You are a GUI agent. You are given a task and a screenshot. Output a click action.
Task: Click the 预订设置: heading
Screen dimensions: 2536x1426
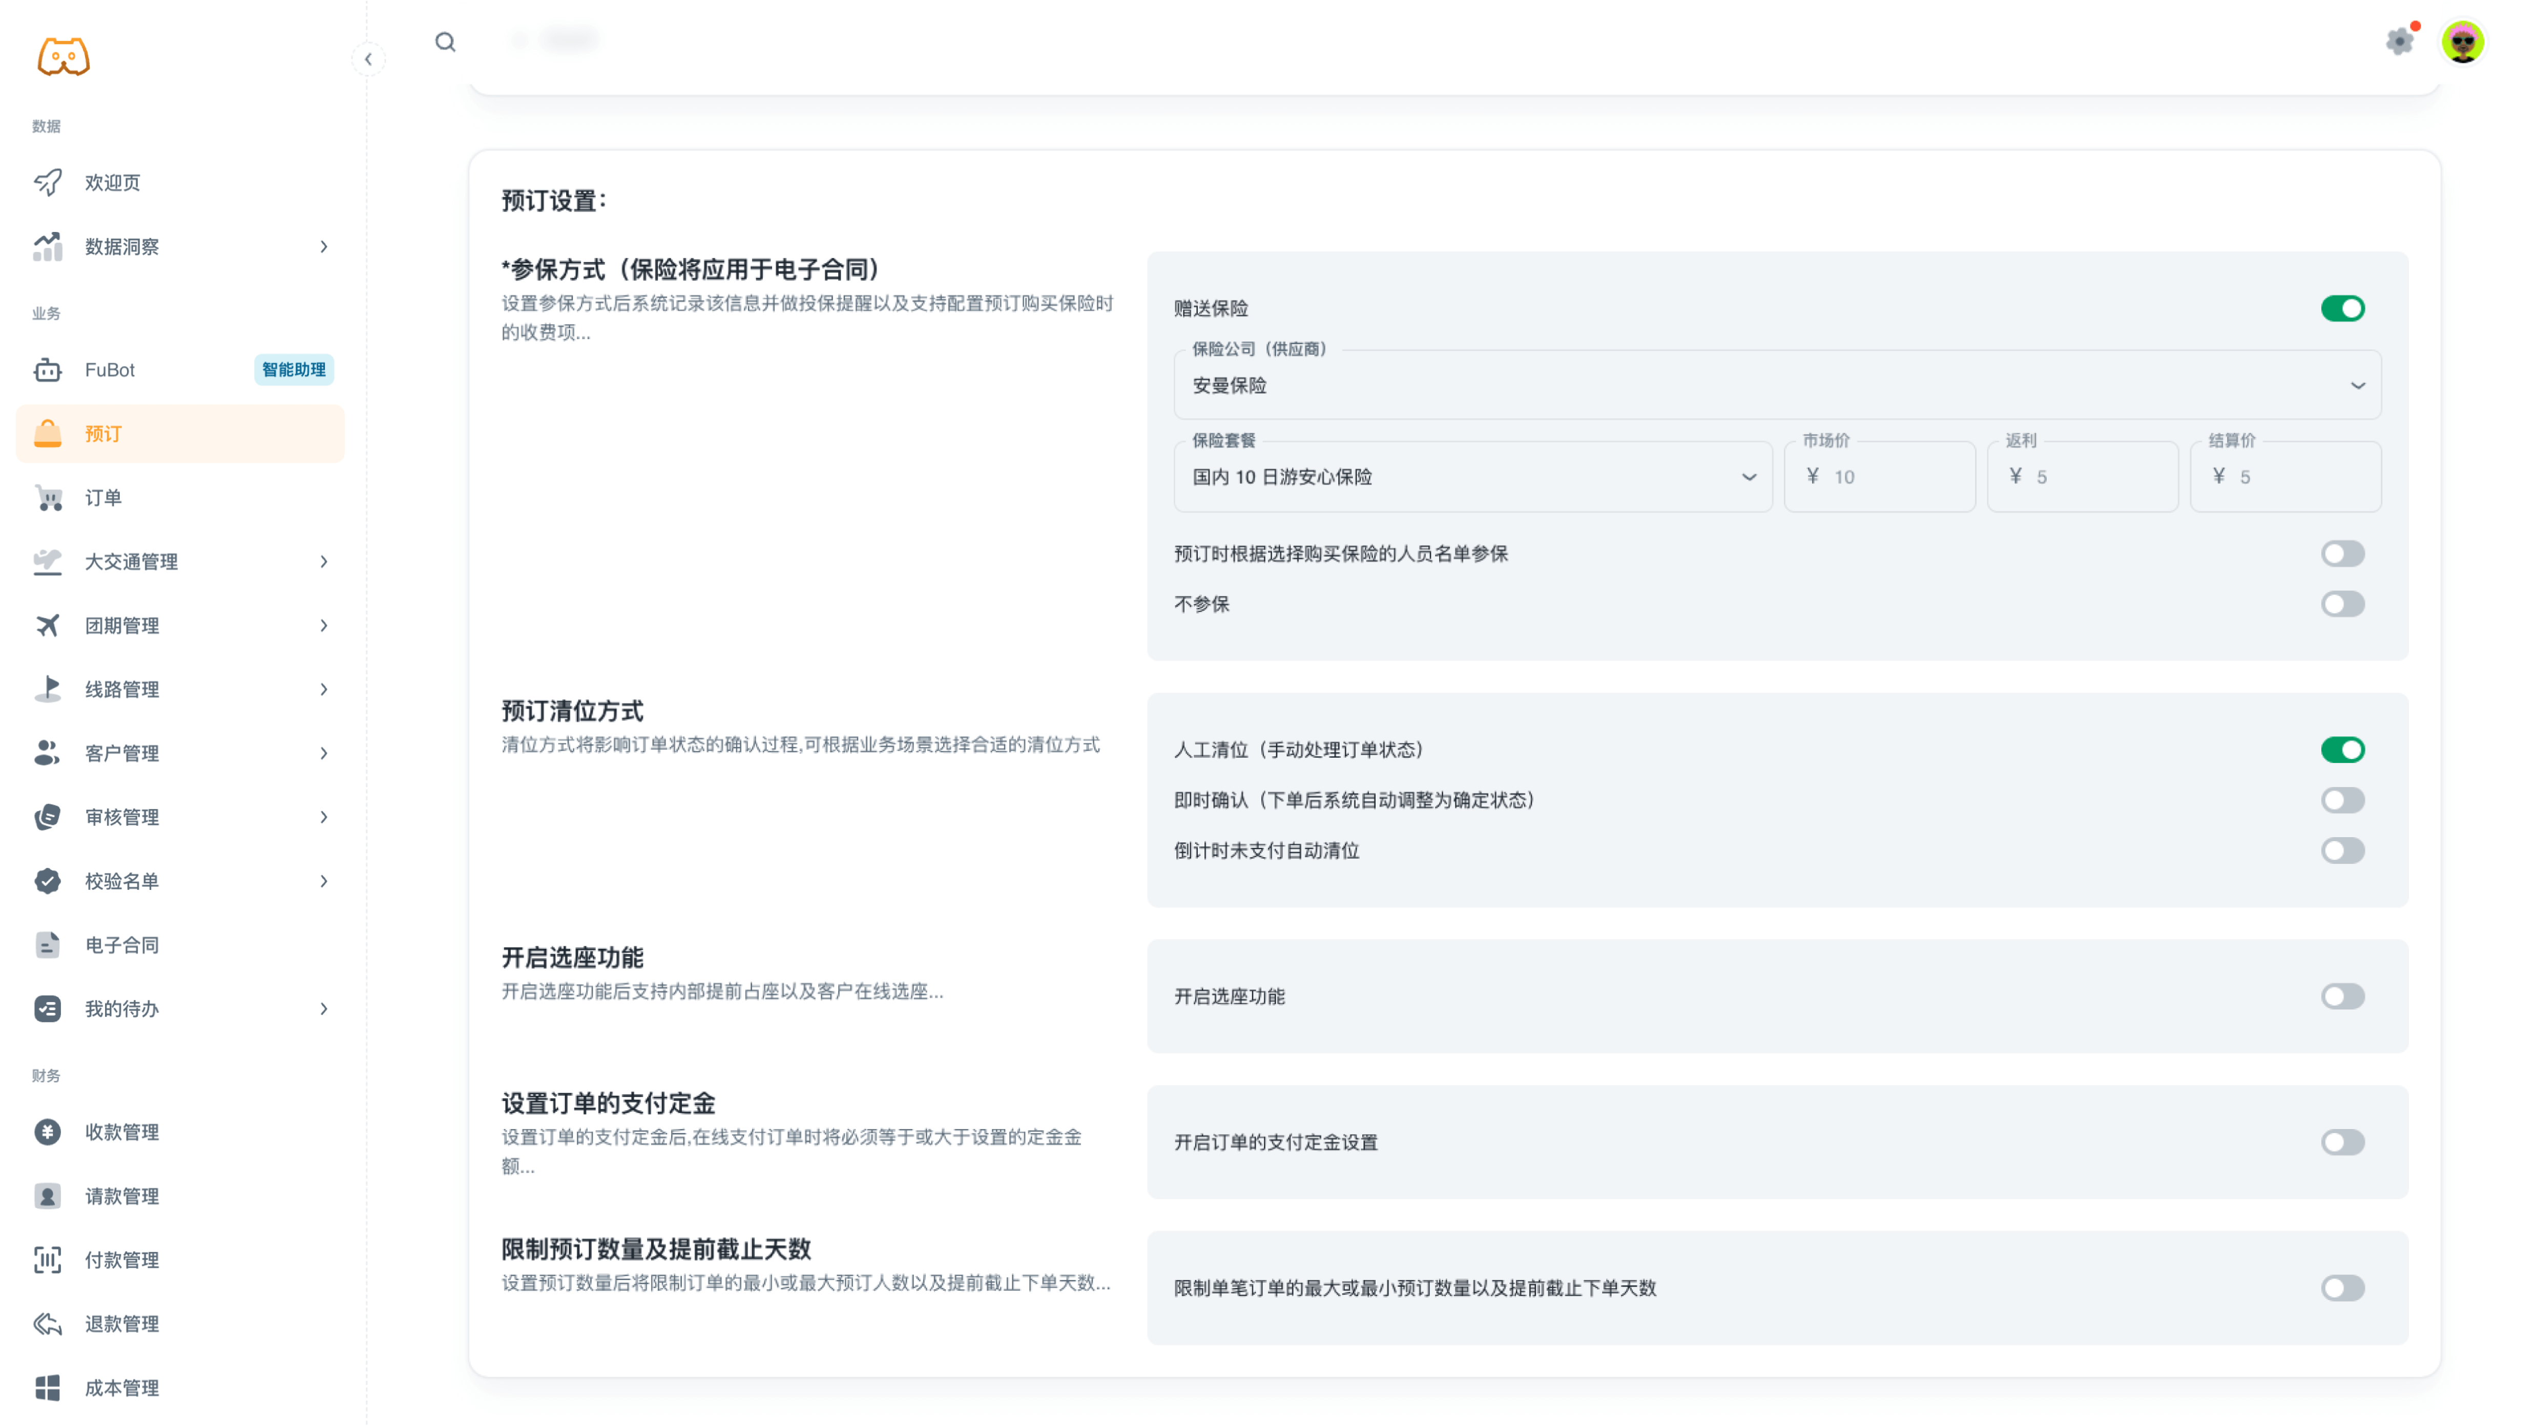point(554,201)
